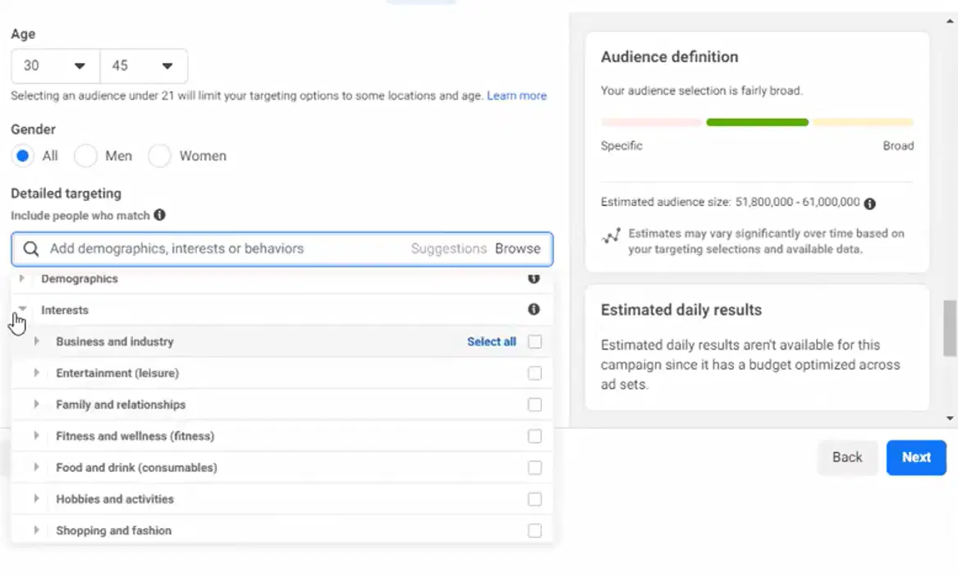Image resolution: width=958 pixels, height=575 pixels.
Task: Open the Browse tab in targeting search
Action: click(x=517, y=249)
